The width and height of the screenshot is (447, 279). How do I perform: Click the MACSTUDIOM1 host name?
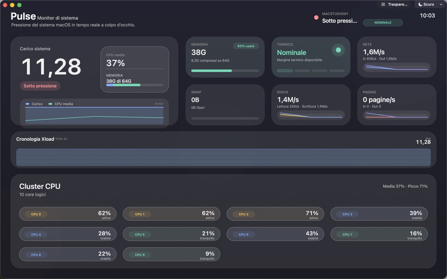(x=335, y=14)
